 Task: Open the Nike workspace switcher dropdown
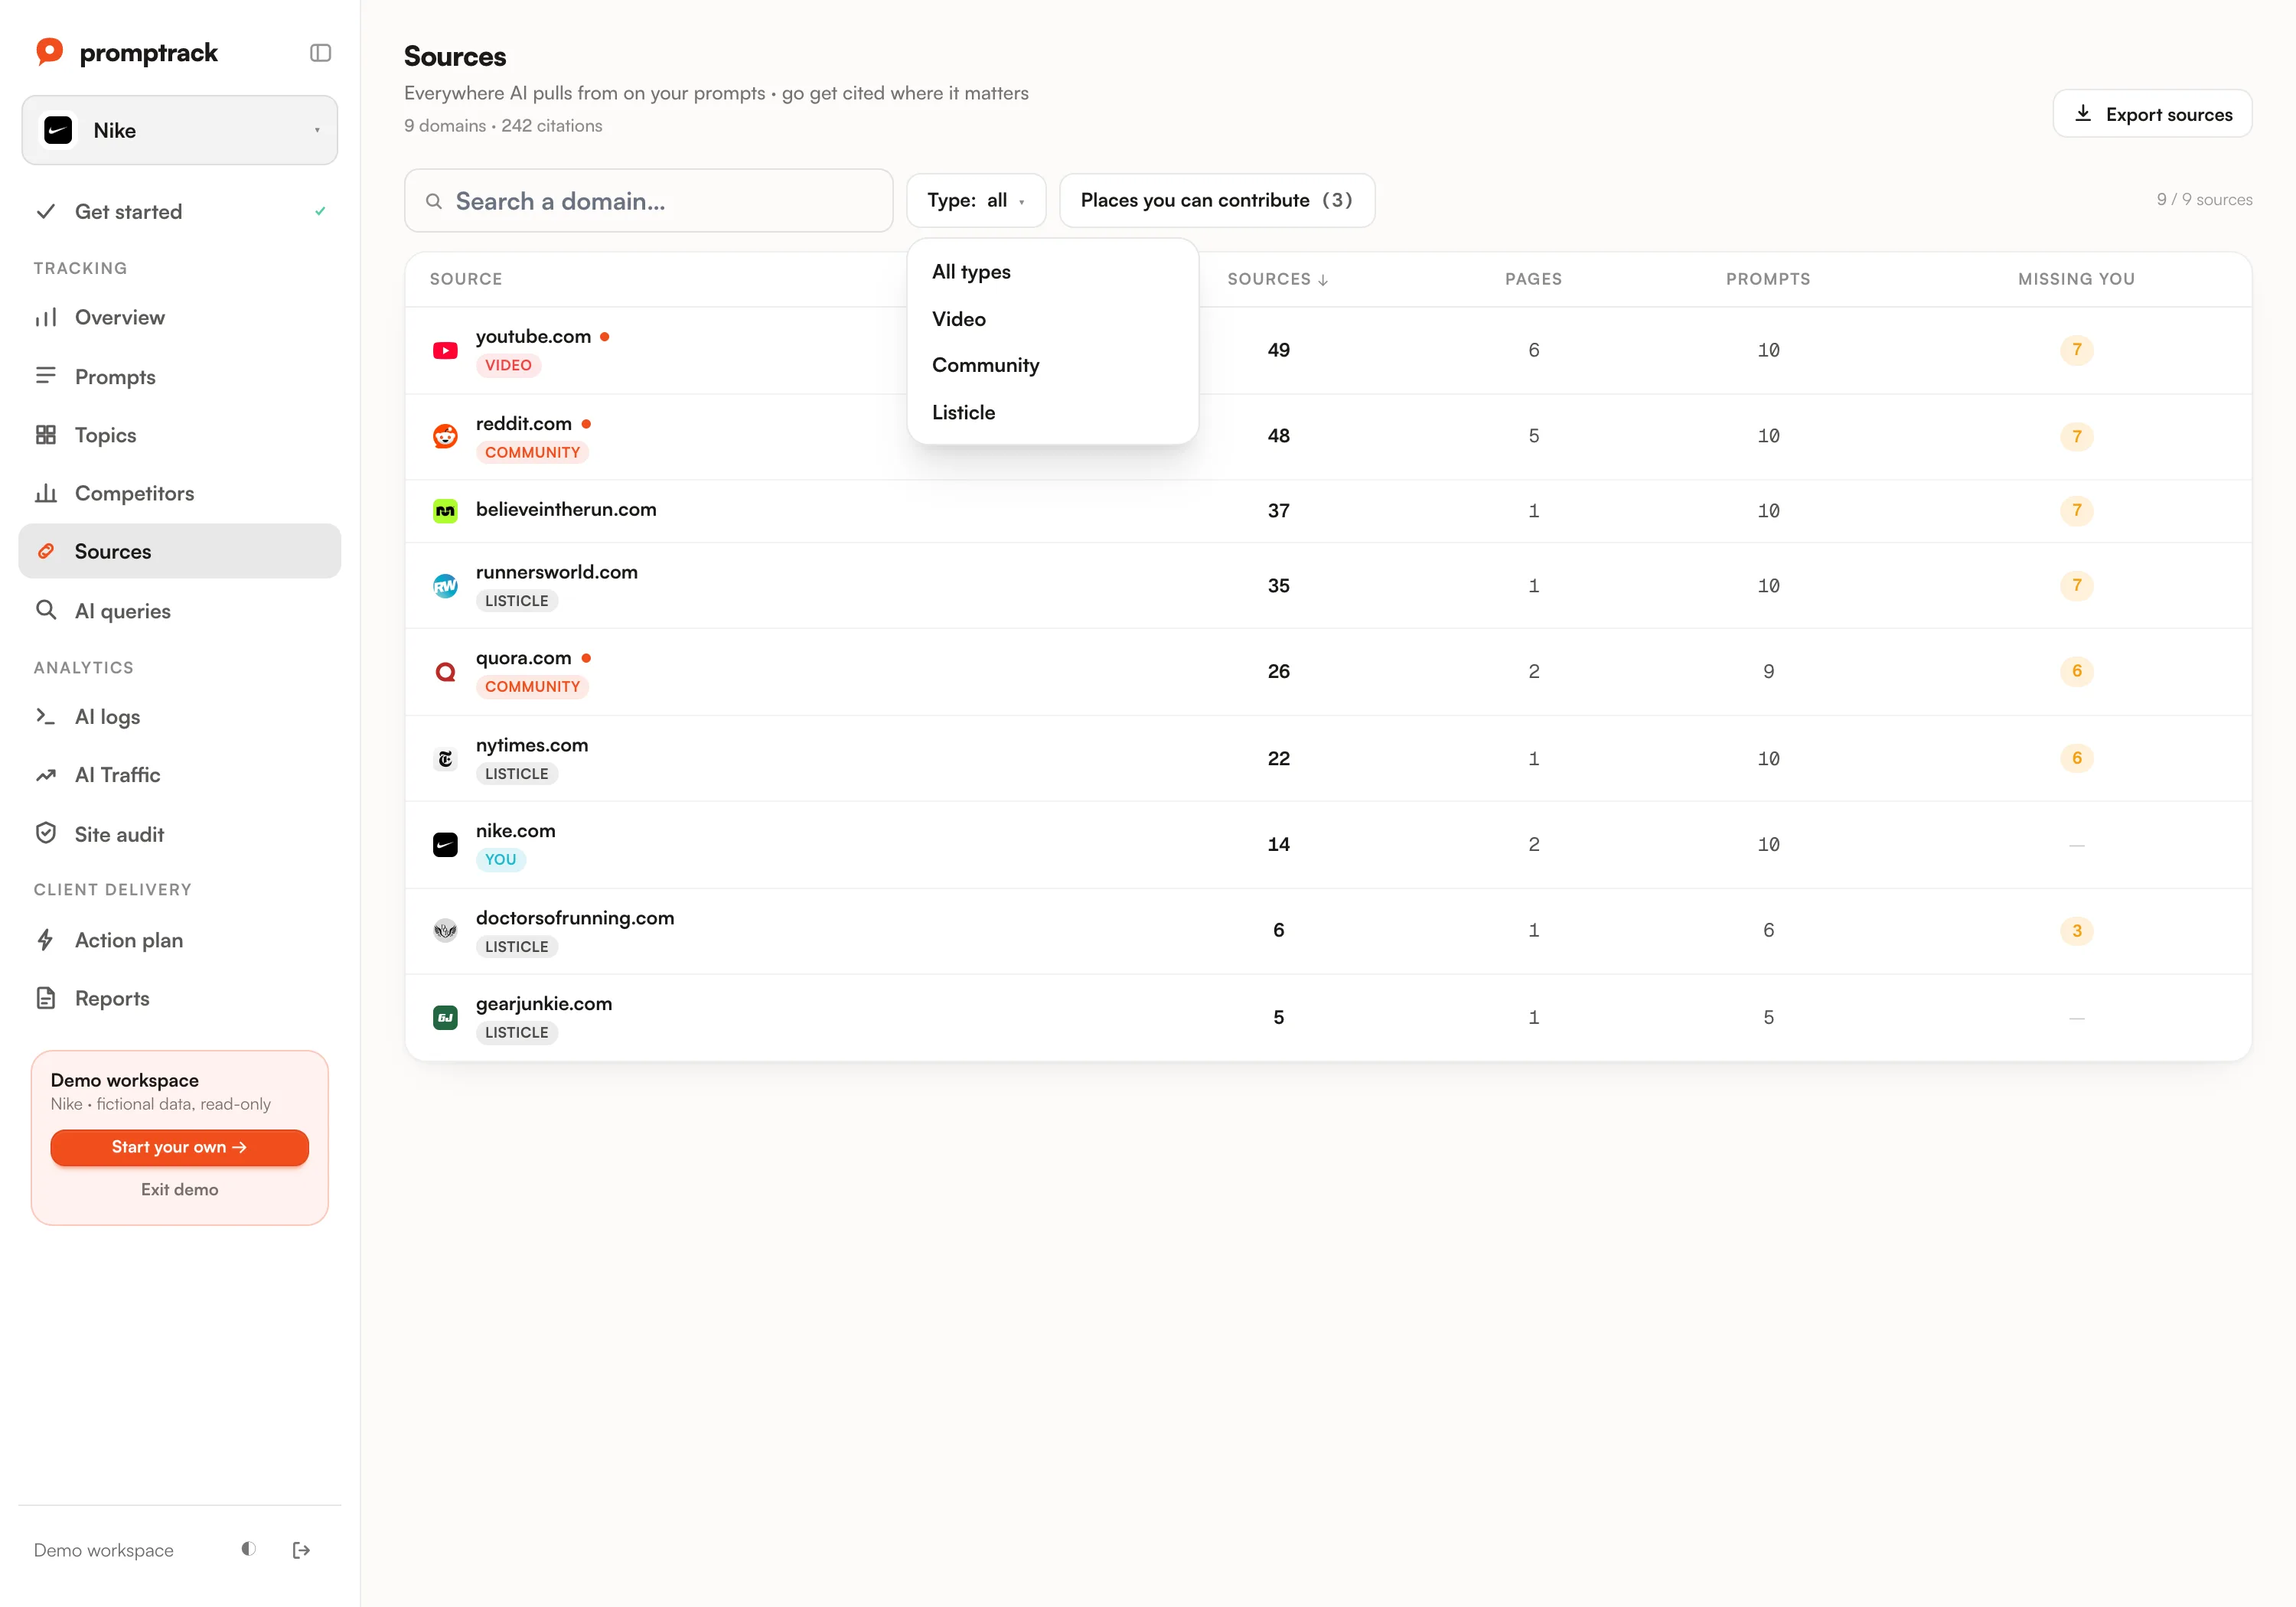click(180, 130)
